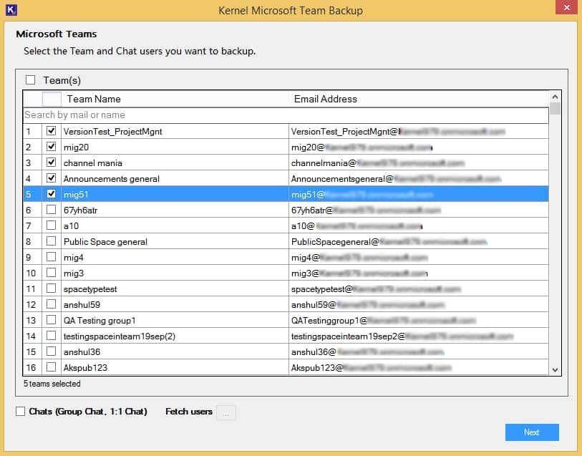This screenshot has width=582, height=456.
Task: Toggle the Team(s) master checkbox
Action: coord(31,79)
